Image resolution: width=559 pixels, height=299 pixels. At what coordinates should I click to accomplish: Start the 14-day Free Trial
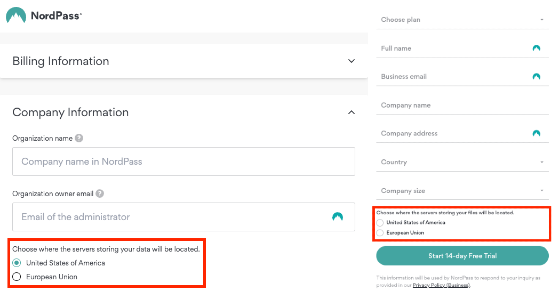[x=462, y=256]
